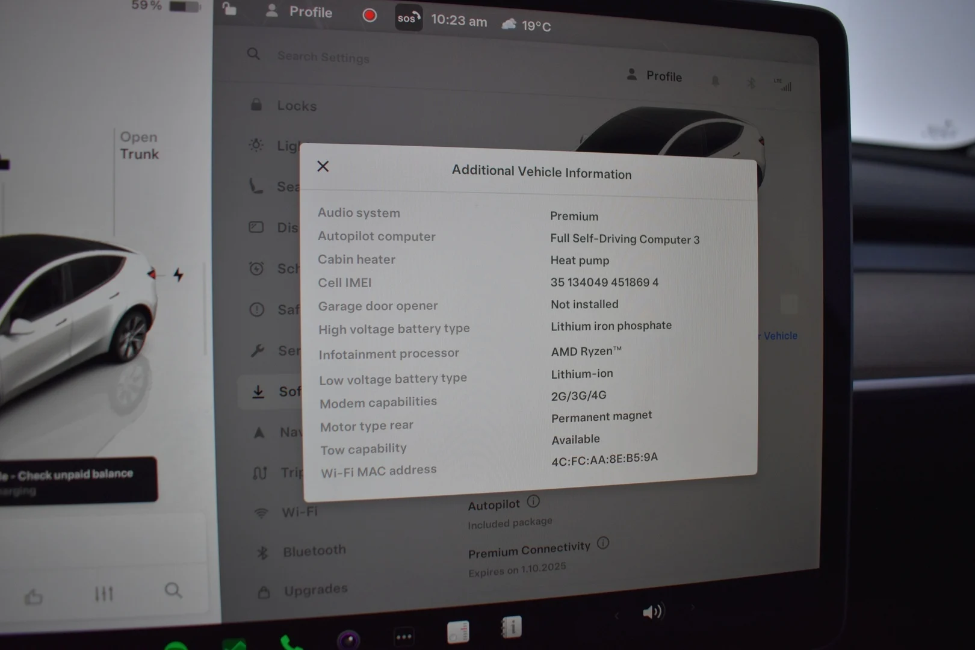Select the Low voltage battery type label

(x=393, y=379)
